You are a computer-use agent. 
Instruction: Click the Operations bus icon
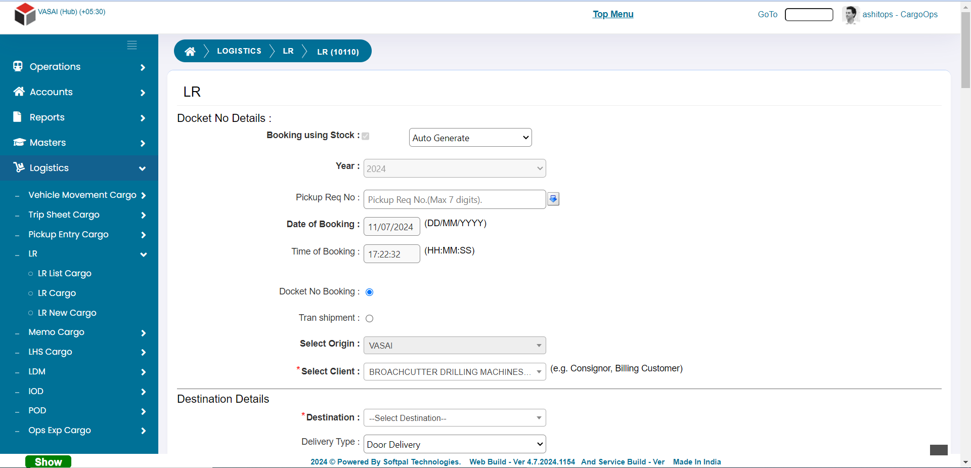pyautogui.click(x=18, y=66)
